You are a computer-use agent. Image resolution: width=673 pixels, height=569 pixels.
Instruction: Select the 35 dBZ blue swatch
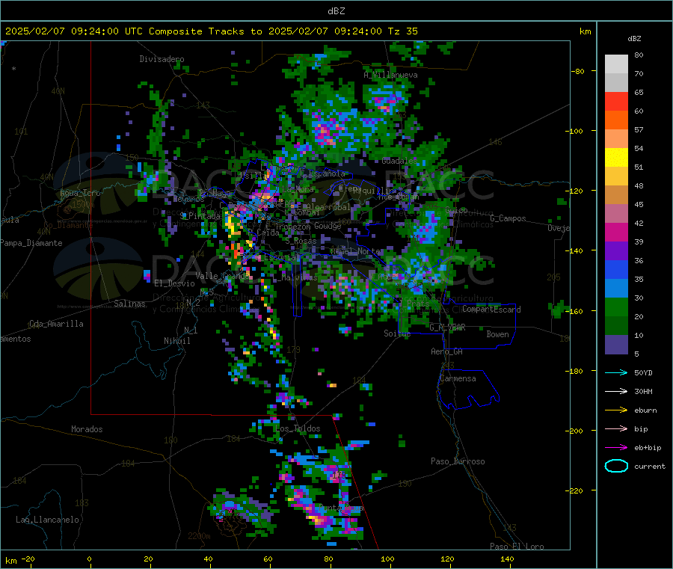point(616,269)
